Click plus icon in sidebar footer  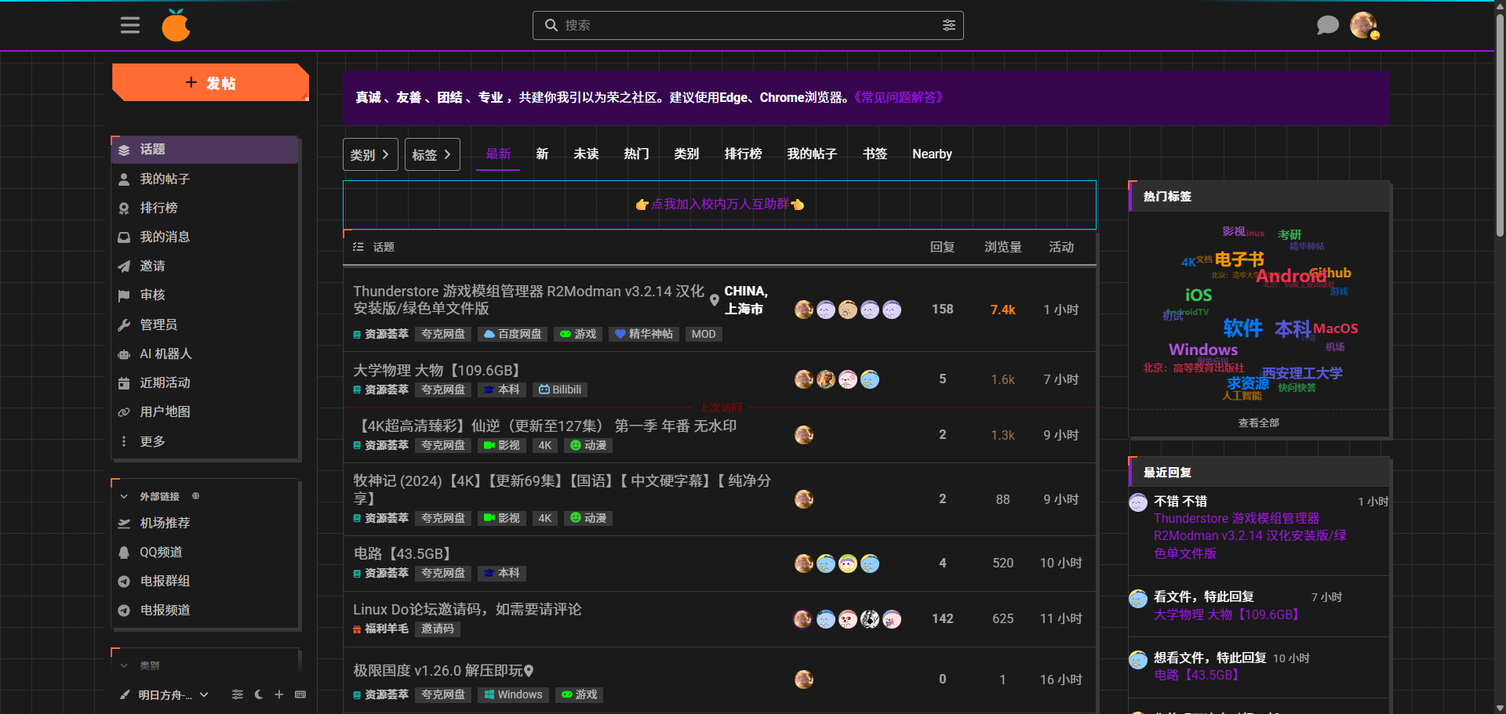[x=279, y=694]
